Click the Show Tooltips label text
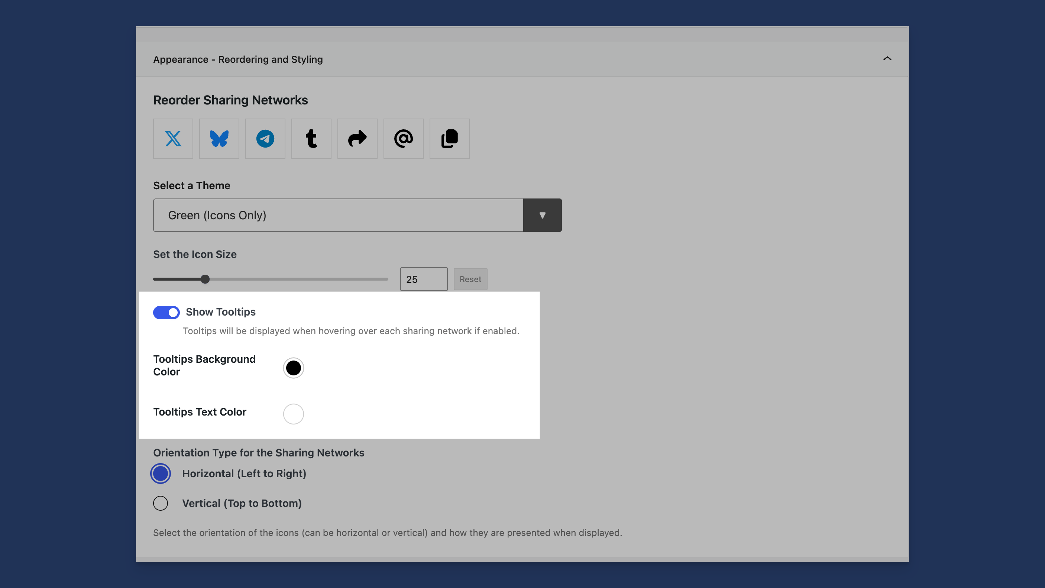 pos(221,311)
